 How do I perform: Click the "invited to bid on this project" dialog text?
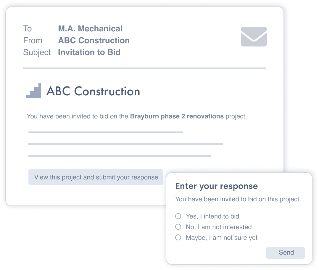point(238,199)
